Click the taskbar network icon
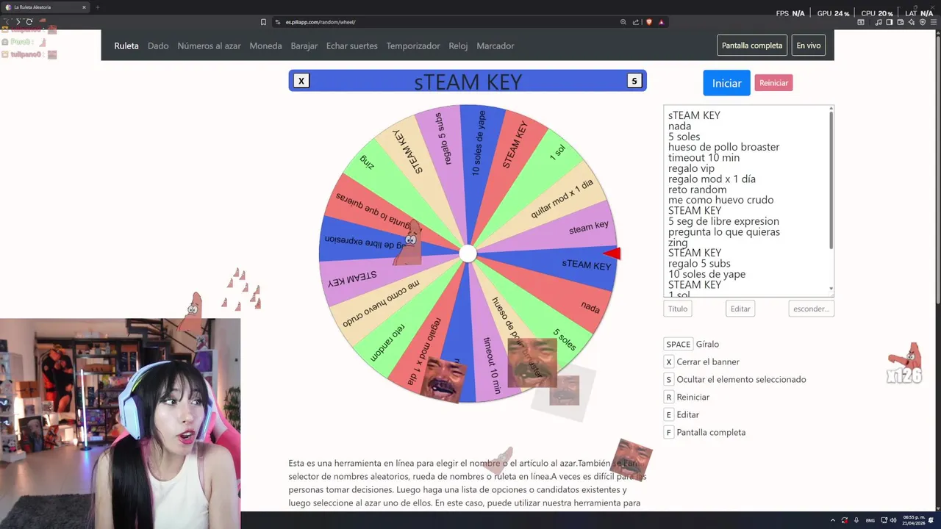The width and height of the screenshot is (941, 529). [884, 520]
